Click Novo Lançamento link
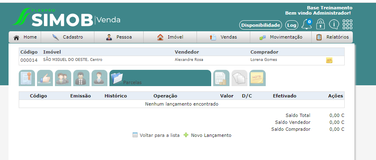 pyautogui.click(x=208, y=135)
